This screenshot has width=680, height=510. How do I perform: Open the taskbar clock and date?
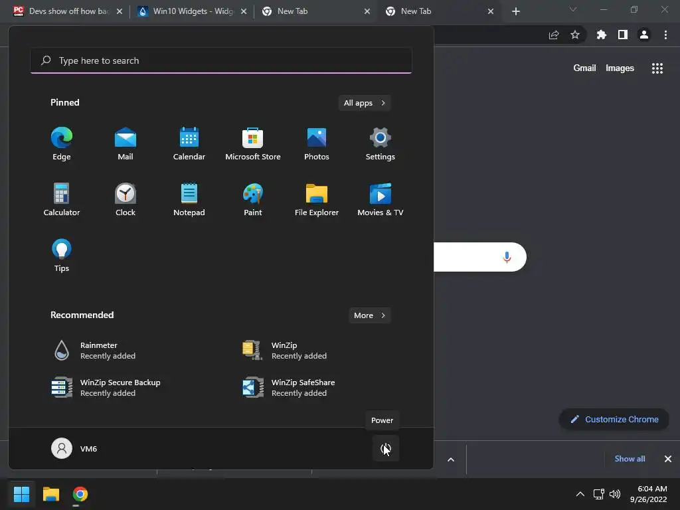649,494
